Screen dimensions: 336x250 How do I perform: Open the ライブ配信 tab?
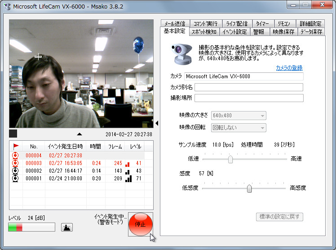point(237,23)
